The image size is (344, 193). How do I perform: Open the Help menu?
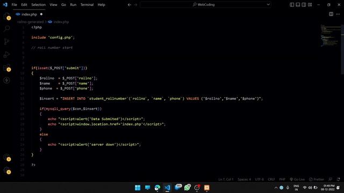pyautogui.click(x=102, y=5)
